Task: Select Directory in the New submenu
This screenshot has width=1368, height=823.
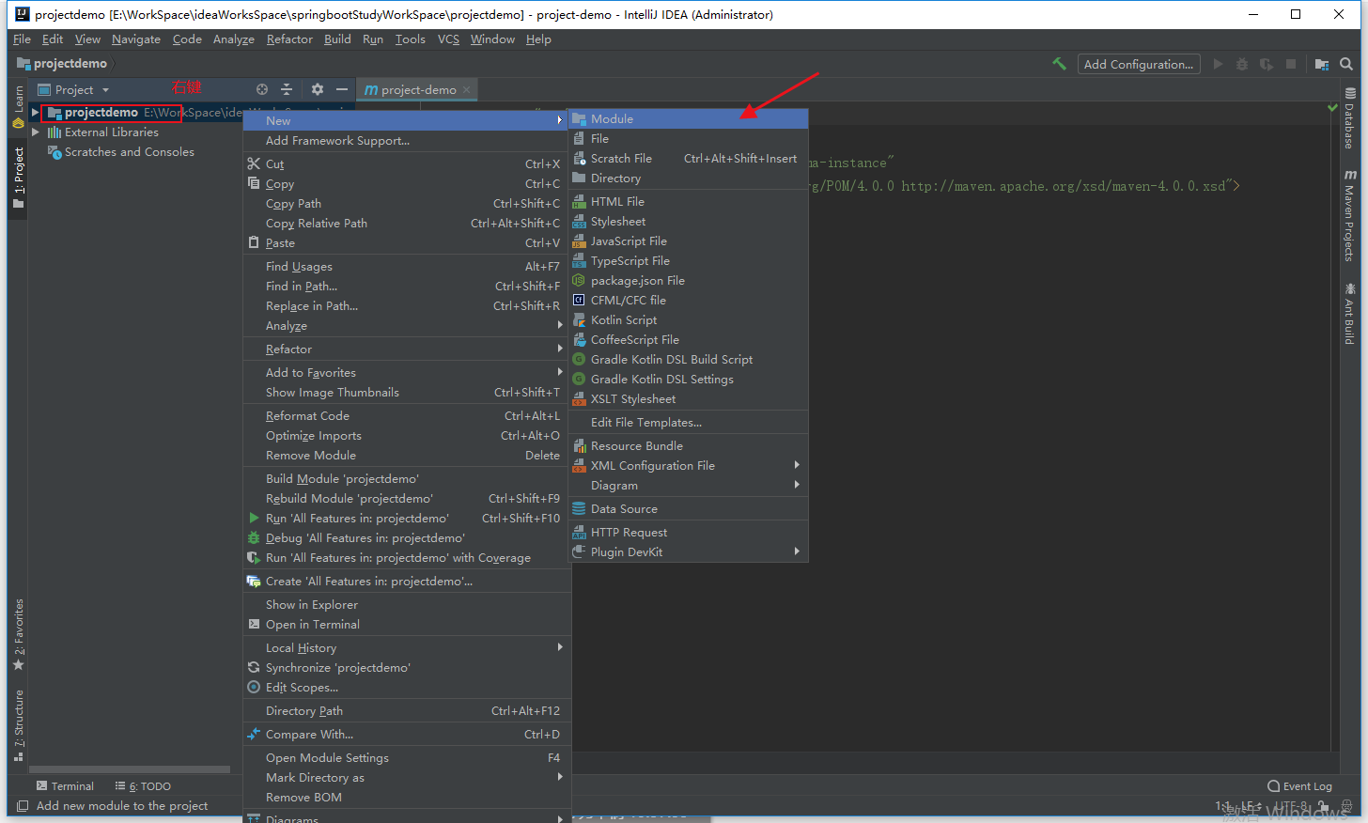Action: (689, 179)
